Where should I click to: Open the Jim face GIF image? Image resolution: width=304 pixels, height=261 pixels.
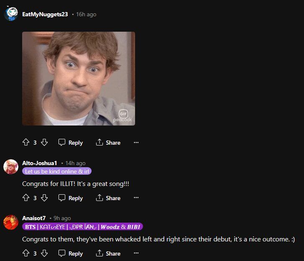(x=79, y=78)
